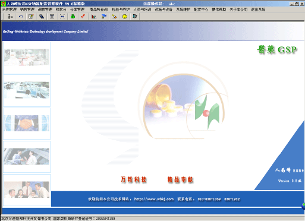This screenshot has height=221, width=305.
Task: Click the two-column layout toolbar icon
Action: (52, 17)
